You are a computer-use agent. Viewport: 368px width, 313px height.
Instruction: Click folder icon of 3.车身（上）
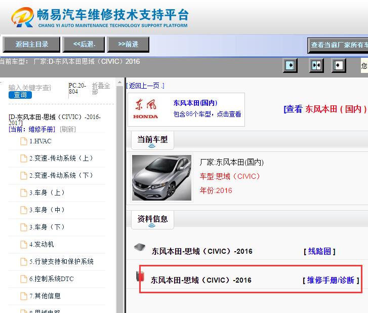[x=24, y=193]
